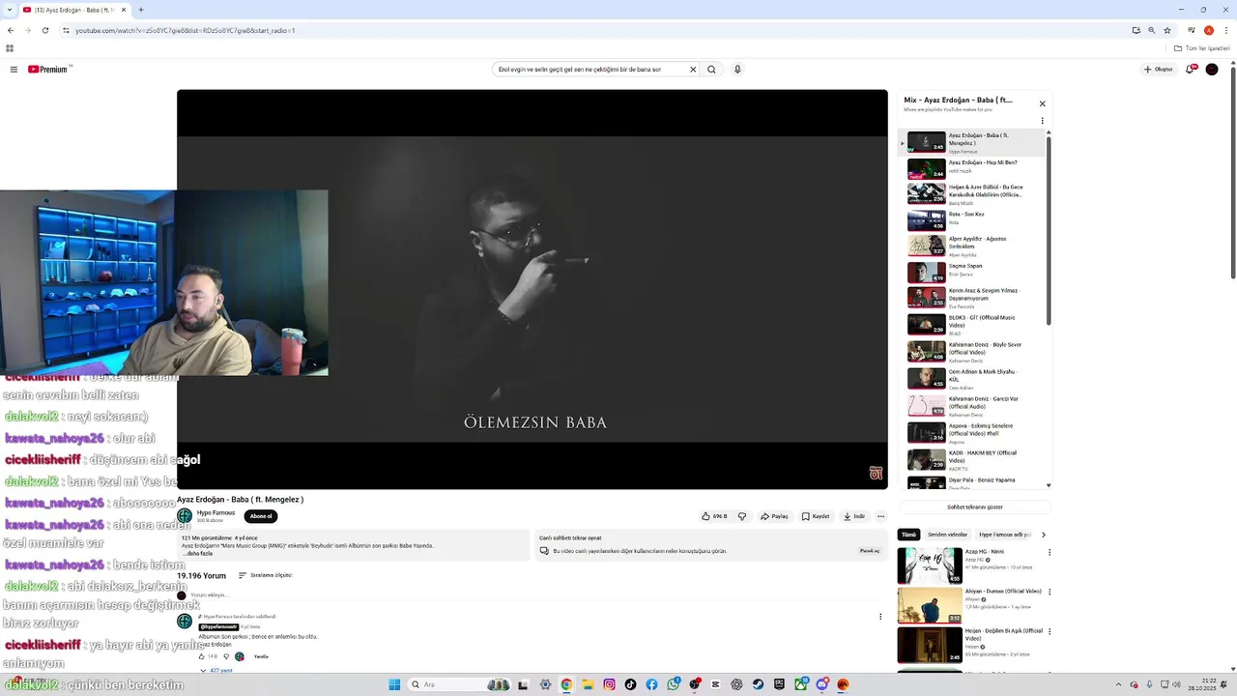The image size is (1237, 696).
Task: Play Rota - Son Kez from Mix
Action: pyautogui.click(x=971, y=220)
